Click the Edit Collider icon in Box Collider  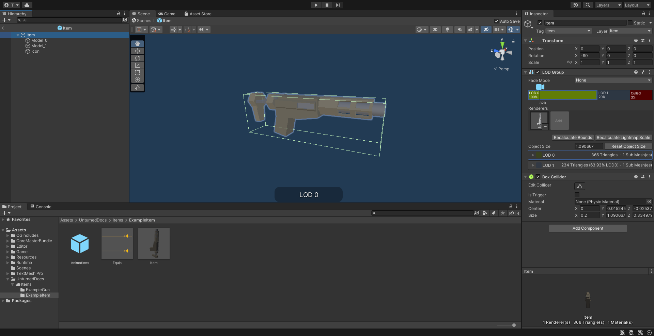[579, 186]
